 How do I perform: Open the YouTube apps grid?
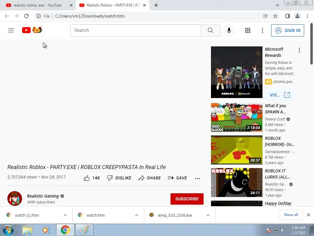pos(248,30)
